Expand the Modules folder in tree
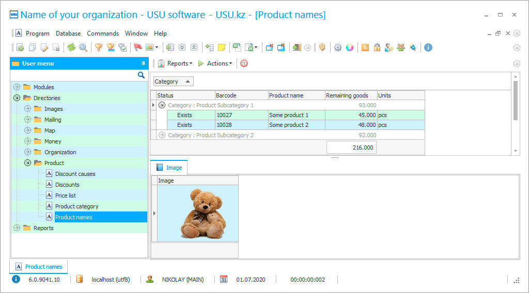Image resolution: width=529 pixels, height=293 pixels. [x=17, y=87]
